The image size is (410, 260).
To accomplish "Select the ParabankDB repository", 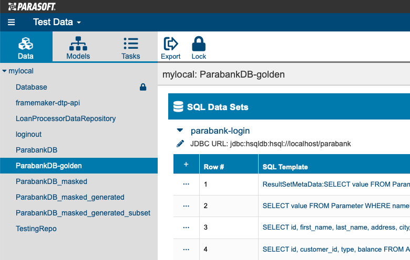I will click(x=36, y=150).
